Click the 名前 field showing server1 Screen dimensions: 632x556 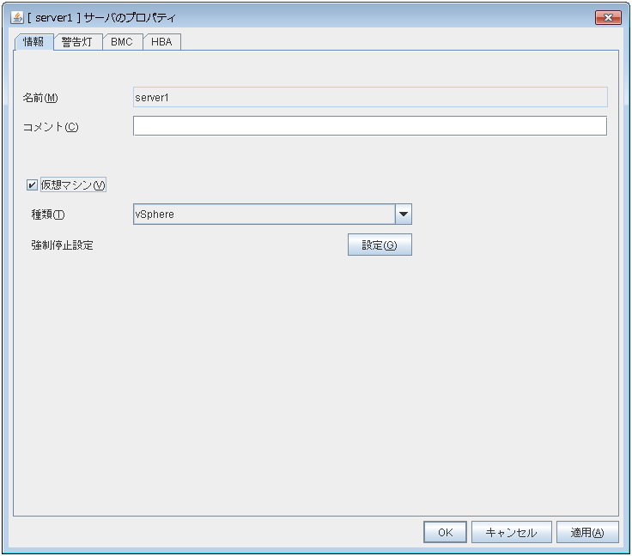point(369,97)
